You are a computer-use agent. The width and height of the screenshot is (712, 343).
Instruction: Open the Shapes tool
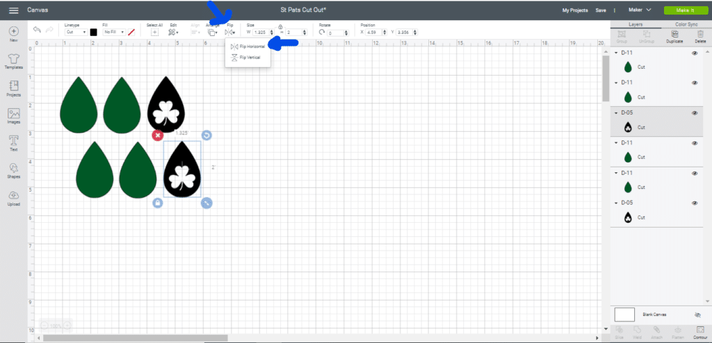coord(13,170)
